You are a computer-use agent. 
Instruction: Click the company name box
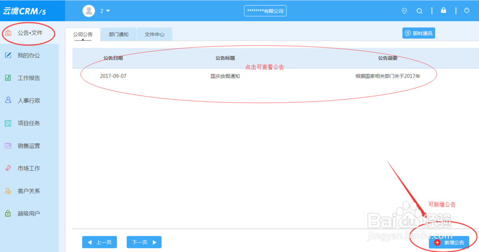[x=265, y=11]
